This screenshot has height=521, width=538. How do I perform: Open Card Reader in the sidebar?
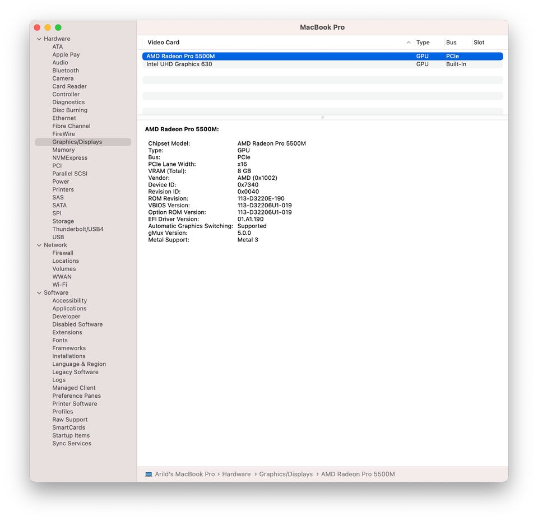tap(69, 86)
